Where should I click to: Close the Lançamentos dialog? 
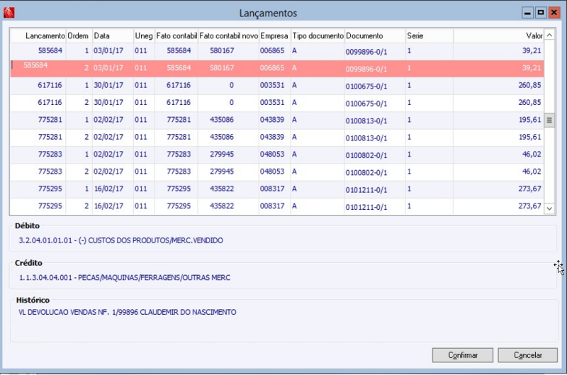tap(554, 13)
